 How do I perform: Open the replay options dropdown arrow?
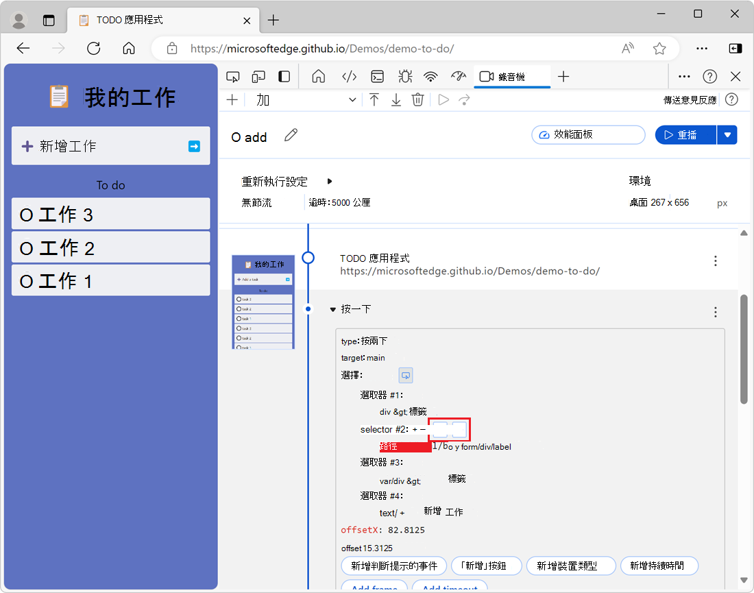tap(727, 134)
